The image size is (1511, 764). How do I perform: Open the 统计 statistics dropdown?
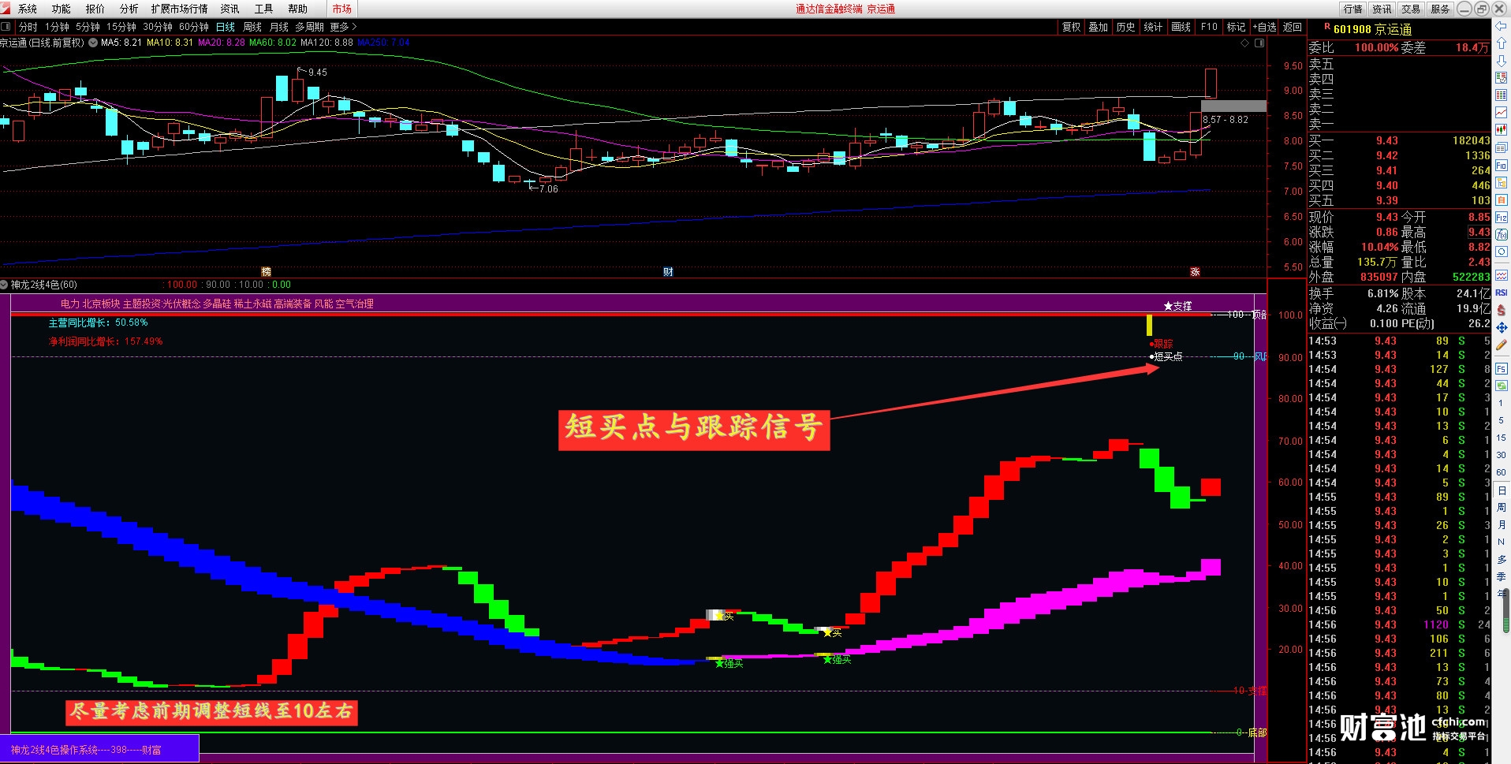coord(1153,27)
